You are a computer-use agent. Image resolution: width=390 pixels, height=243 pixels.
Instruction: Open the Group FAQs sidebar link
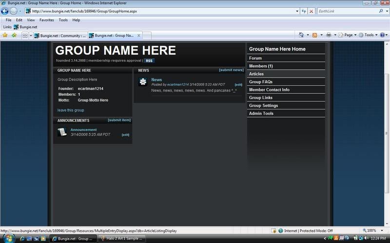261,82
